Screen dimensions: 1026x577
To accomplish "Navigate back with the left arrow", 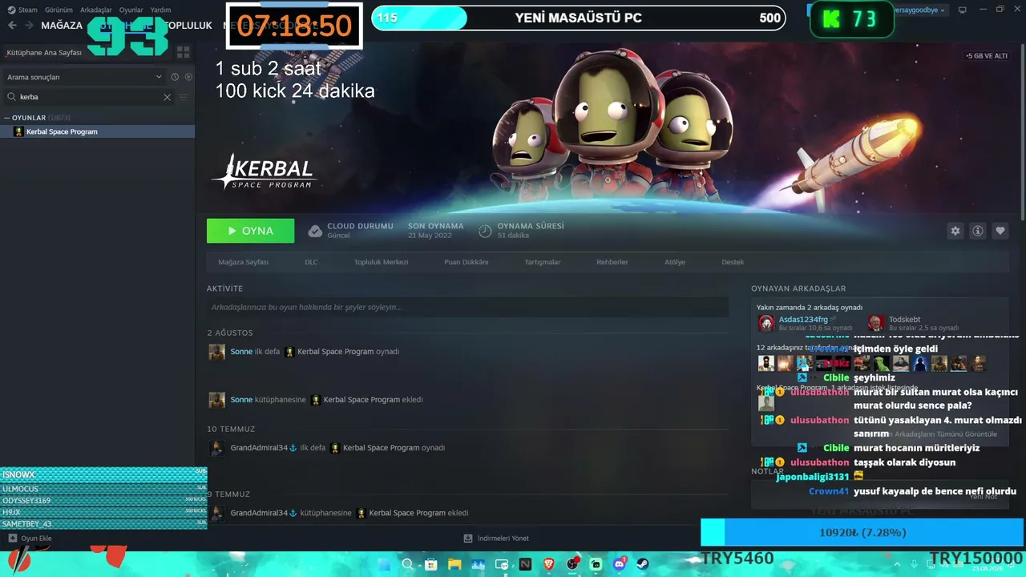I will click(x=12, y=25).
